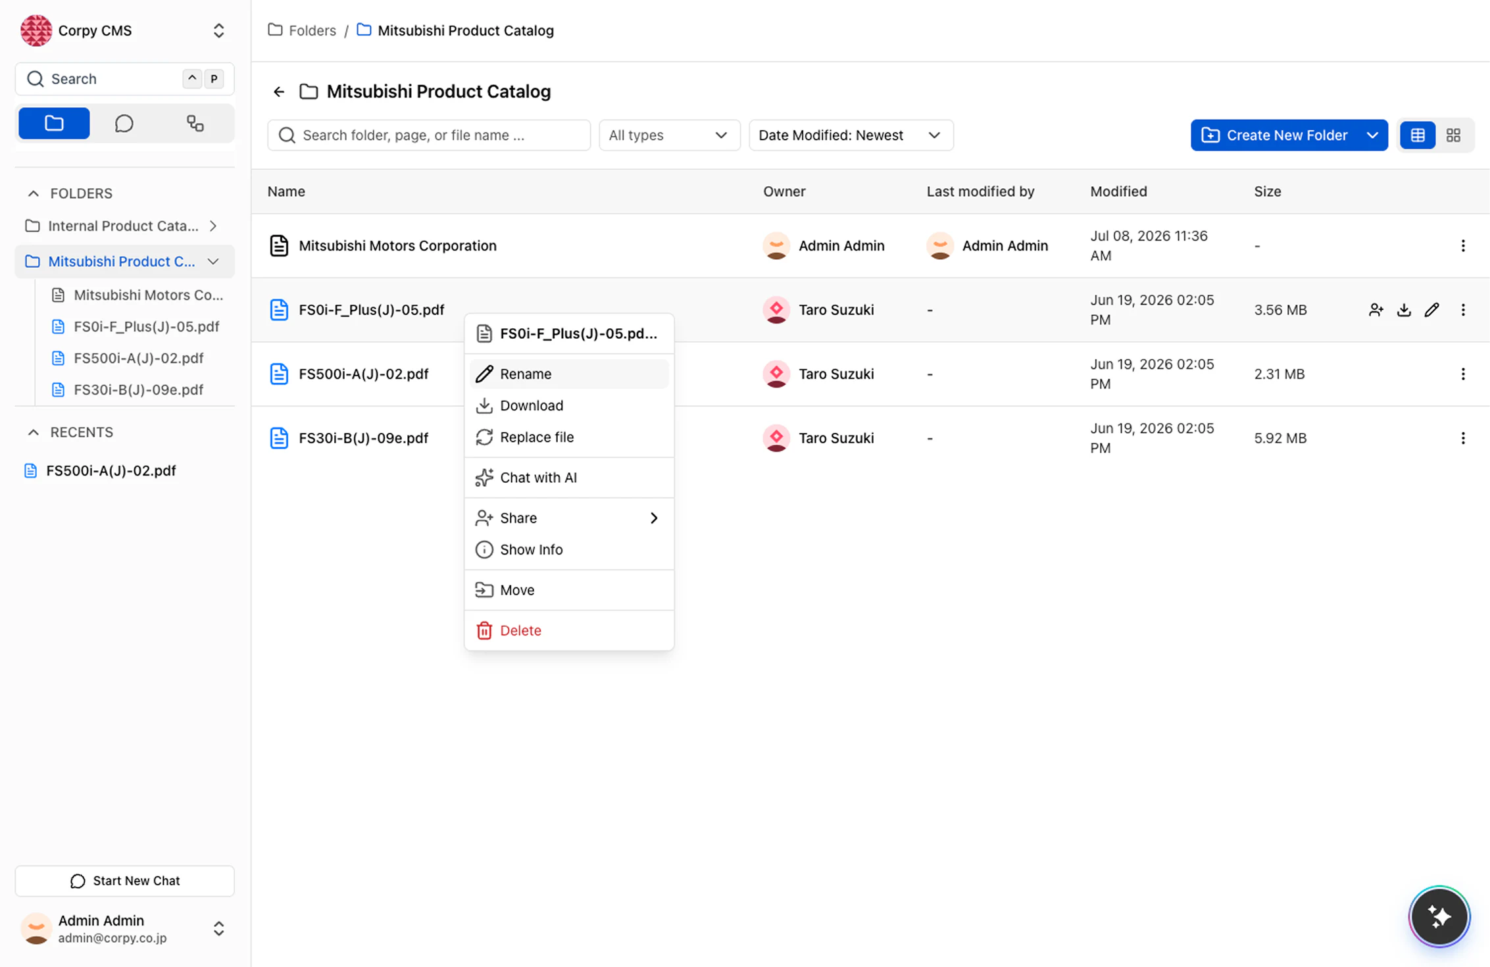
Task: Open the workflow nodes tab in sidebar
Action: click(x=195, y=123)
